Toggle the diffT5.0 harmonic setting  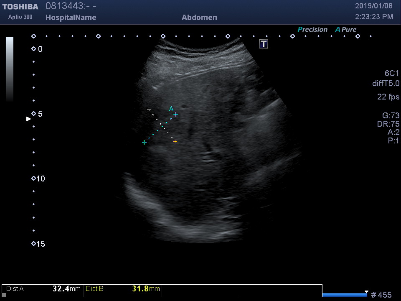click(386, 84)
